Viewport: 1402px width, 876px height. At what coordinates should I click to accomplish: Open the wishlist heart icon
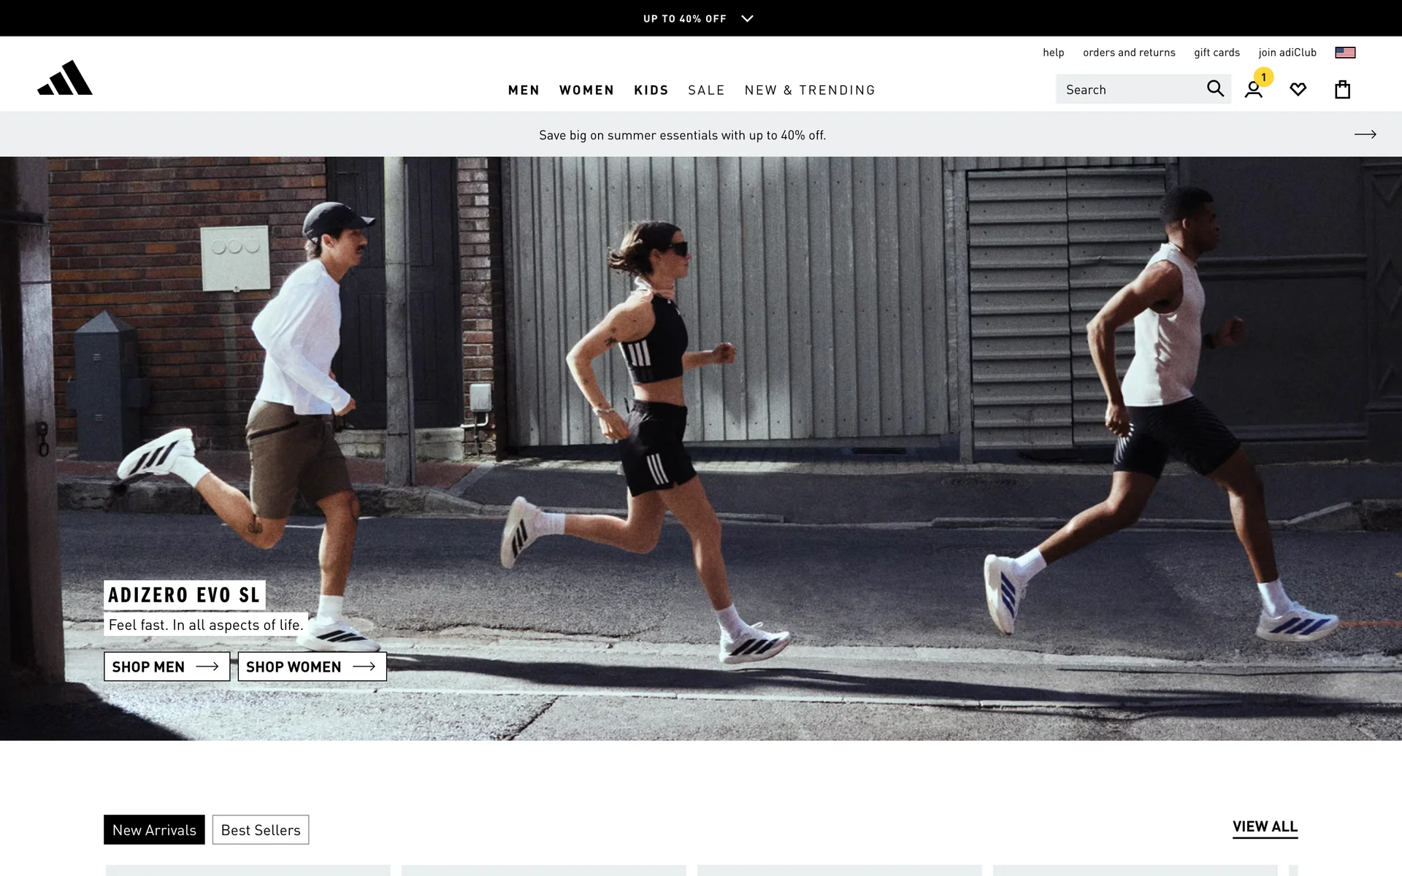click(1298, 90)
